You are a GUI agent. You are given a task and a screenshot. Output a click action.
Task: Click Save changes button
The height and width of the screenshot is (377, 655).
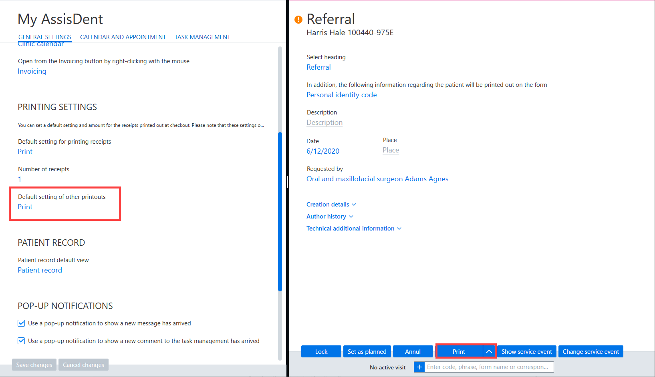pos(34,365)
